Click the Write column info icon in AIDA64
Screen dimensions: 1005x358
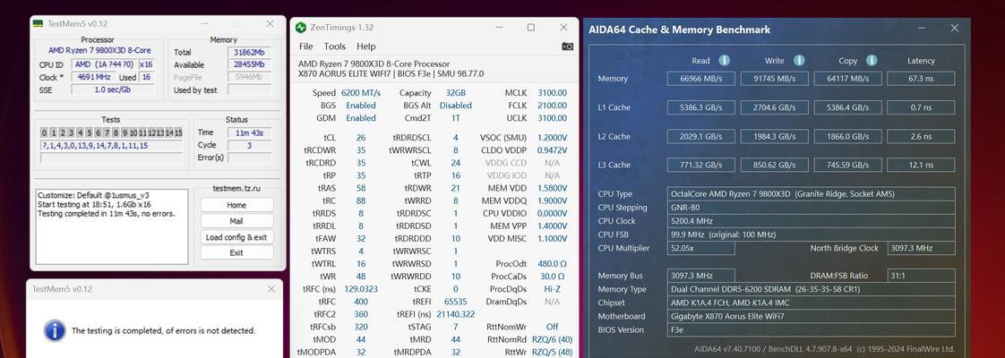799,60
